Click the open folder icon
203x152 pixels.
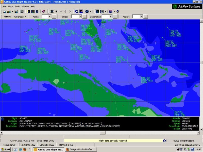tap(9, 11)
